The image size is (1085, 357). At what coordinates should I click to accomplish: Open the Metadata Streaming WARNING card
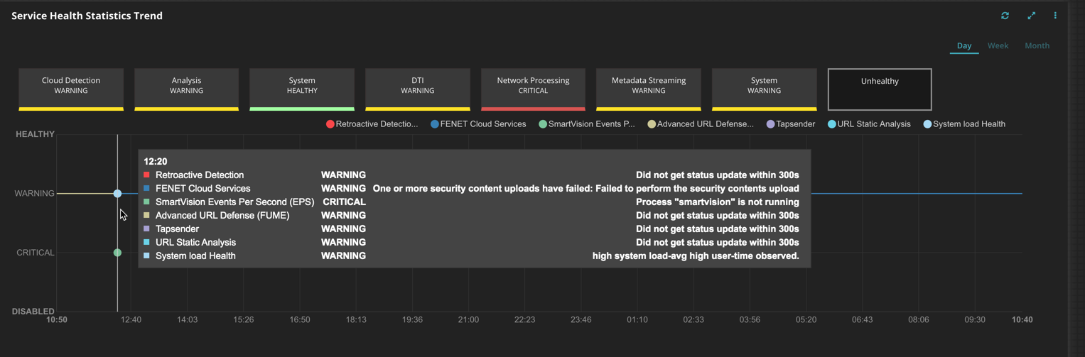click(x=649, y=89)
